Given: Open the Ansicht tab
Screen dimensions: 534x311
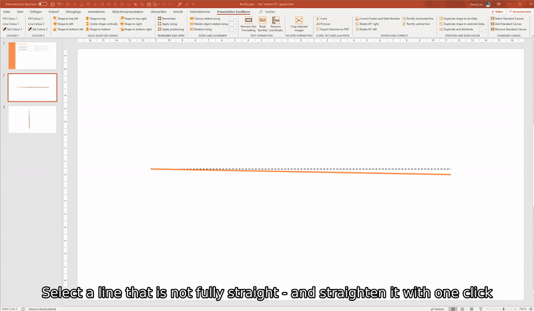Looking at the screenshot, I should click(178, 11).
